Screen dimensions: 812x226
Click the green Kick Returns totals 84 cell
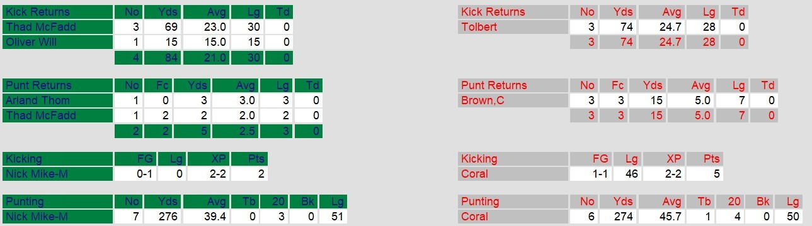(x=163, y=57)
